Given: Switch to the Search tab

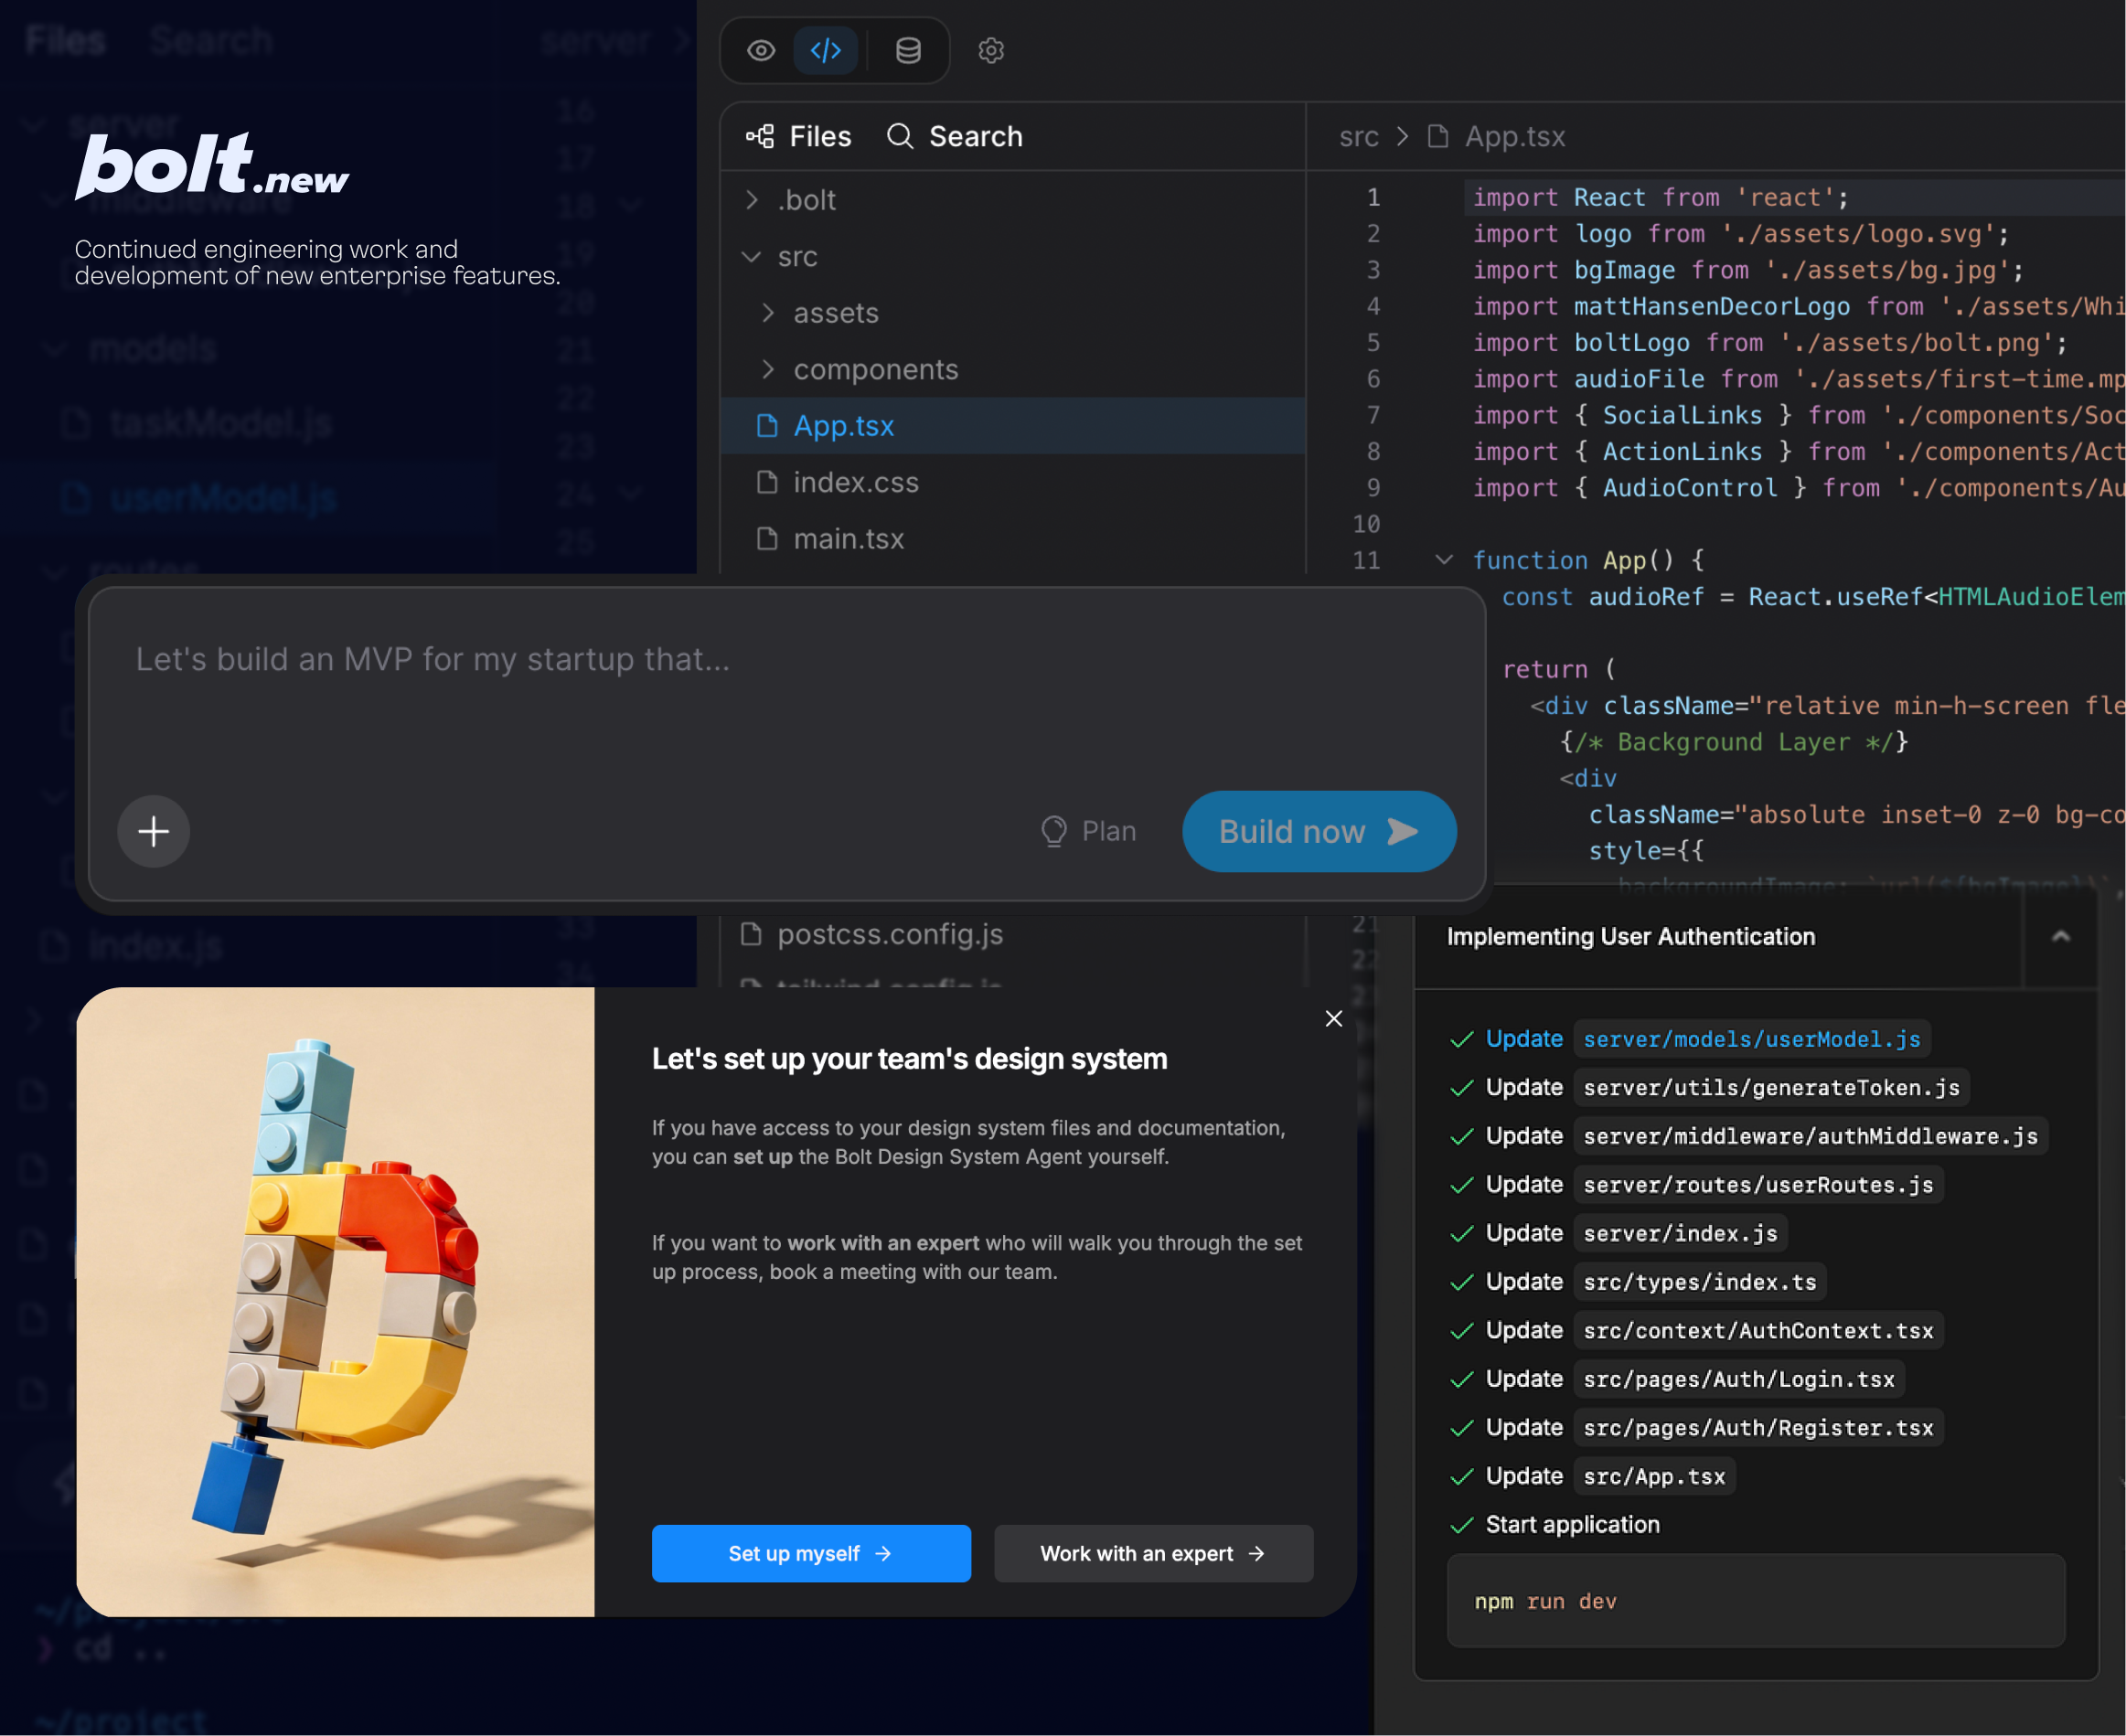Looking at the screenshot, I should [x=954, y=136].
